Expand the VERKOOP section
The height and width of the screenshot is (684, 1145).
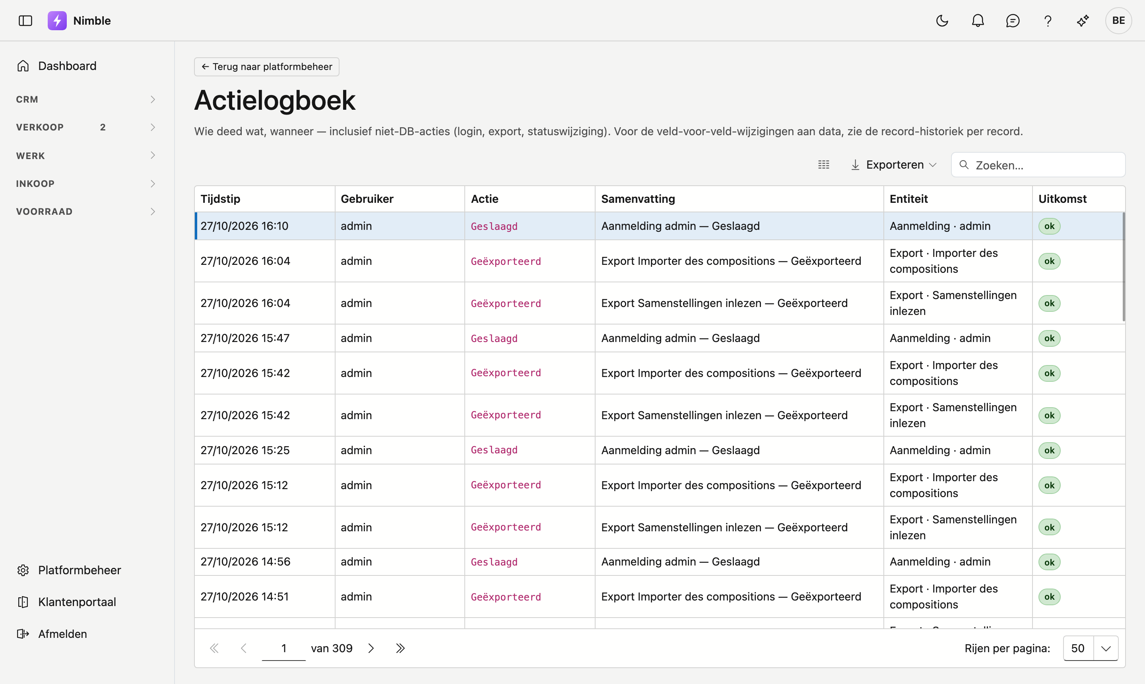click(x=87, y=127)
